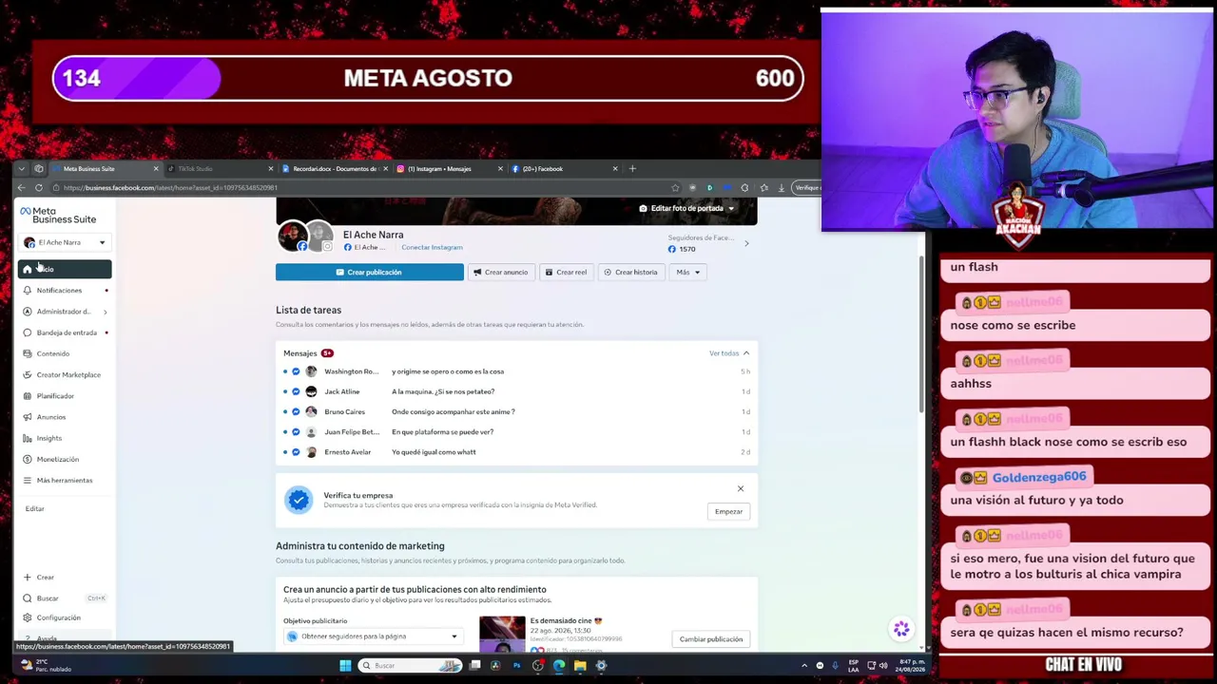Show hidden system tray icons
This screenshot has width=1217, height=684.
[804, 665]
